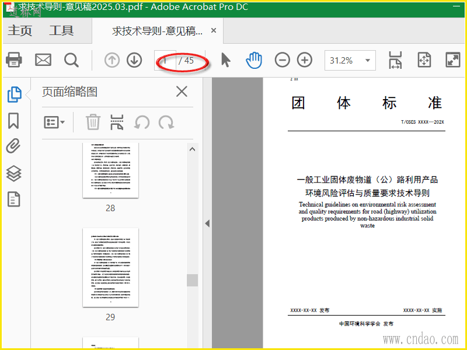
Task: Click the 中国环境科学学会 发布 footer text
Action: tap(366, 324)
